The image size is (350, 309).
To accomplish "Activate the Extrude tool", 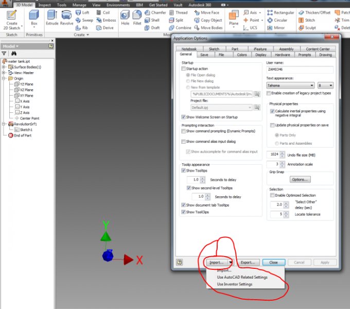I will tap(52, 18).
